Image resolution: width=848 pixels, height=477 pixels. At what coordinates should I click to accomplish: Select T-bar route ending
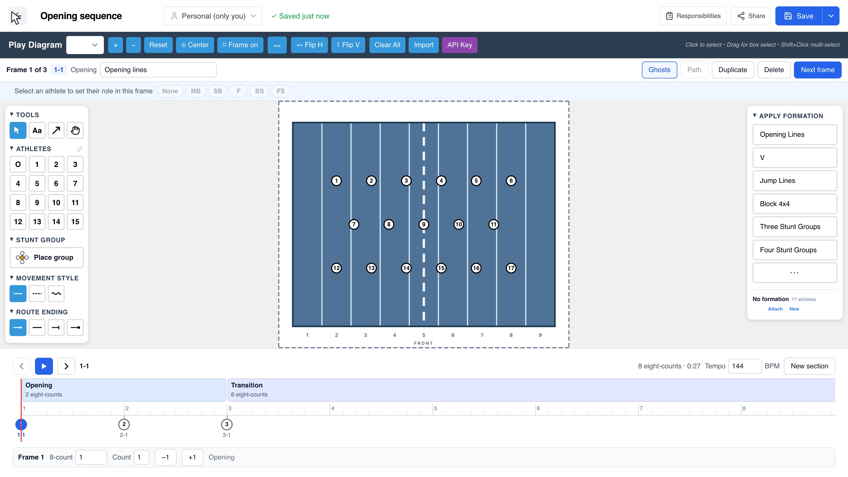pos(56,327)
